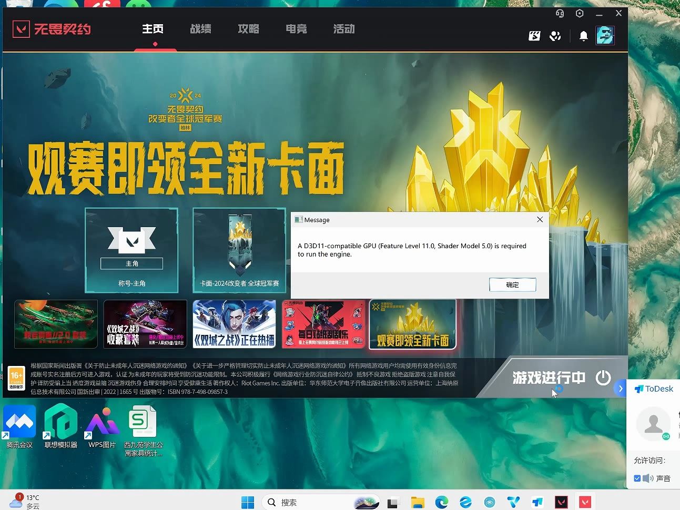Toggle the 声音 checkbox in ToDesk
Screen dimensions: 680x510
pos(637,478)
